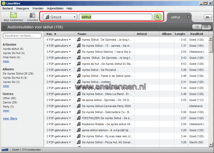Sort by Lengte column header
This screenshot has width=214, height=153.
click(181, 34)
